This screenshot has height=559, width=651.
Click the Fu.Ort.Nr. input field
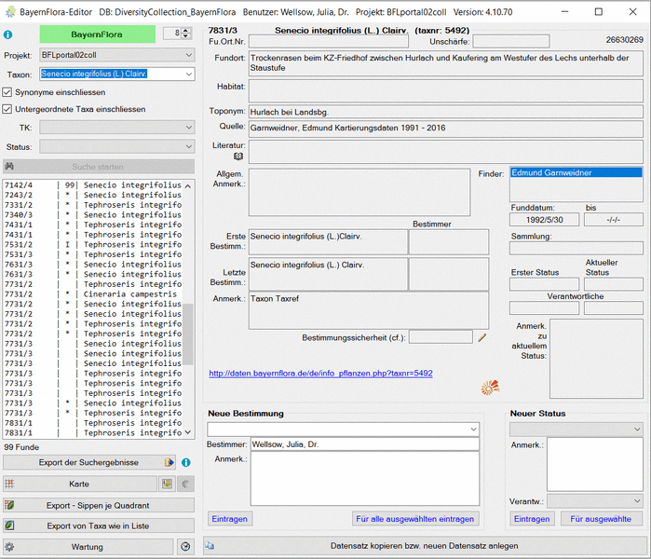pyautogui.click(x=329, y=41)
